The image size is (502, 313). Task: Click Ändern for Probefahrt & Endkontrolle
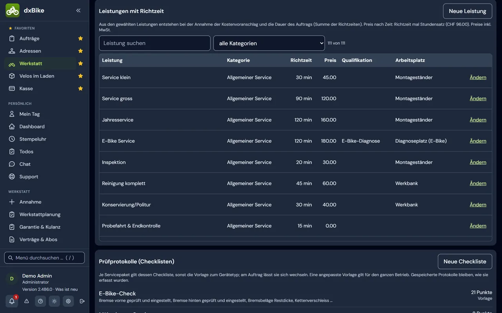(478, 226)
